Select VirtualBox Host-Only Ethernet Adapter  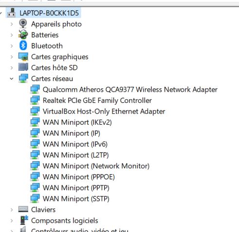coord(104,111)
